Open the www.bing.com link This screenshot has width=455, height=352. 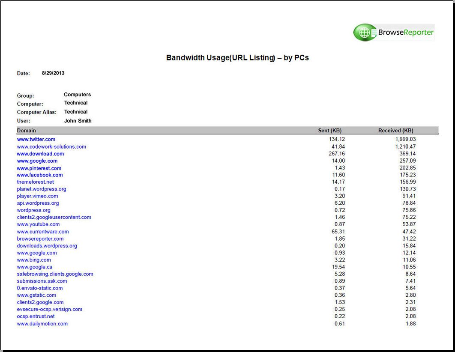tap(34, 260)
